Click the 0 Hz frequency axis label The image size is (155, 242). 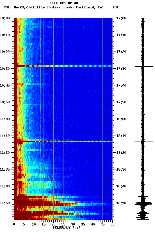(x=14, y=224)
